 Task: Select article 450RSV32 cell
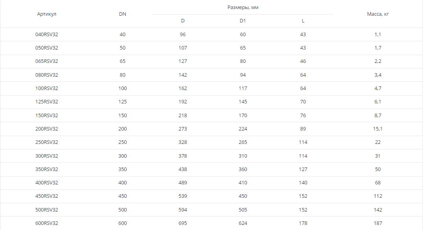click(x=47, y=196)
